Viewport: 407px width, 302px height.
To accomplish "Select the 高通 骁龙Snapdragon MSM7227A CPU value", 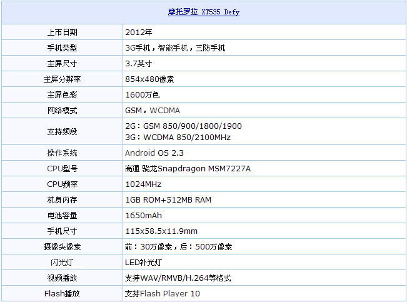I will [x=188, y=168].
